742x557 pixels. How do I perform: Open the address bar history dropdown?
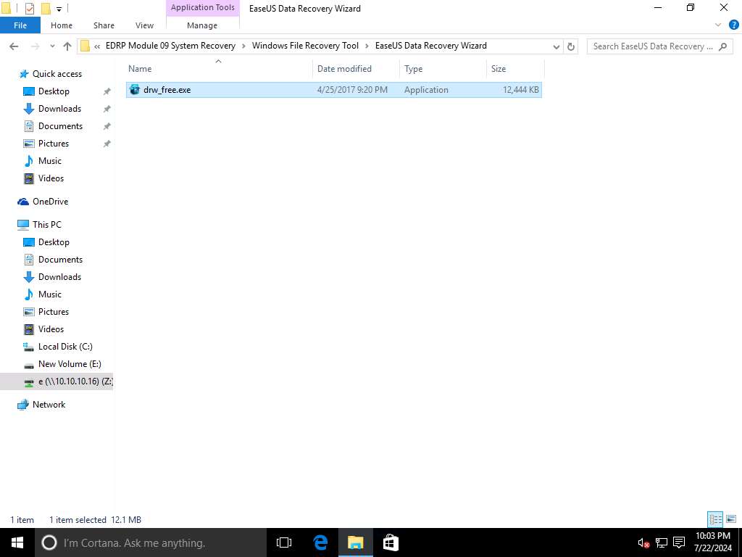(556, 46)
